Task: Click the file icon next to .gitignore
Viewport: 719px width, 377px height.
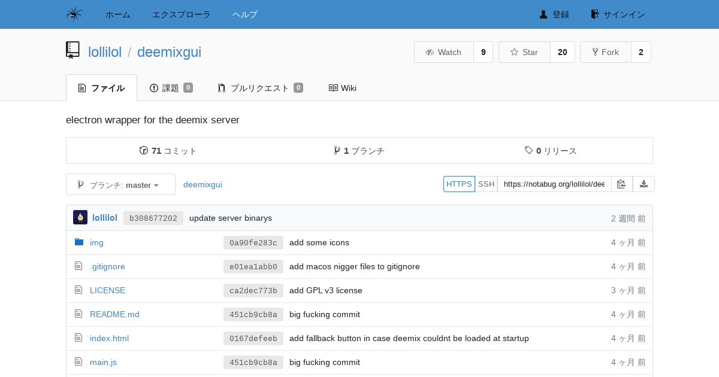Action: (78, 266)
